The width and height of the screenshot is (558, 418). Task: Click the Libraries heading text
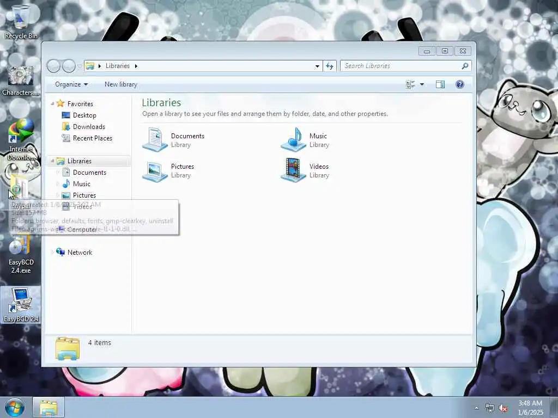click(161, 102)
